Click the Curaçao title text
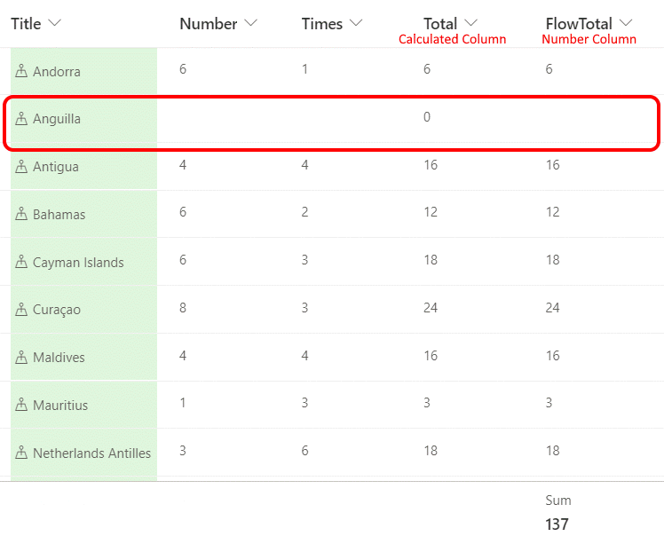Viewport: 664px width, 544px height. [57, 310]
